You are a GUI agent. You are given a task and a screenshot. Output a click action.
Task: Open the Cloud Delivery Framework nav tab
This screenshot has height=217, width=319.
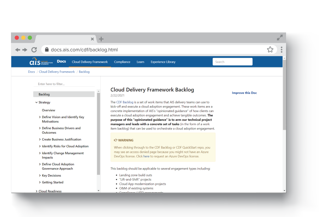[90, 62]
